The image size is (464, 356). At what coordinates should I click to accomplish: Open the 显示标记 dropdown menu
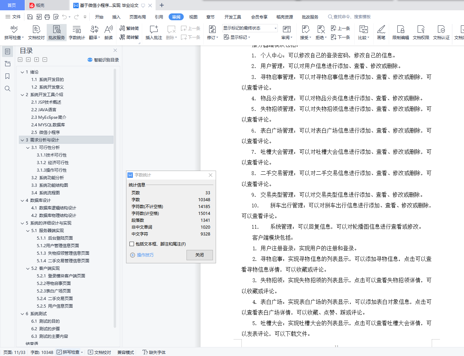click(237, 37)
